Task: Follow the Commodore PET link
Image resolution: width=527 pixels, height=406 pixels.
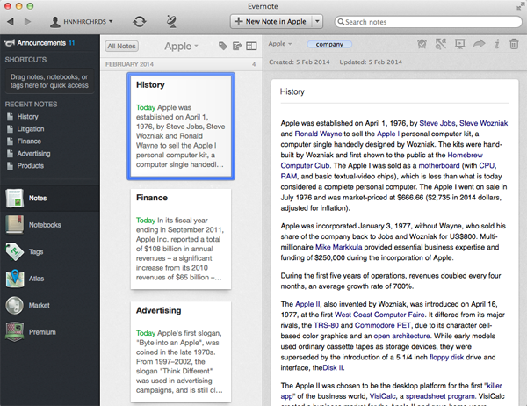Action: point(382,325)
